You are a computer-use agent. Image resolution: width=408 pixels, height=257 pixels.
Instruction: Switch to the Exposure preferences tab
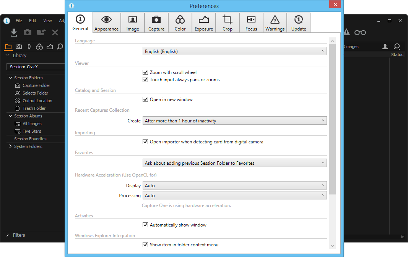click(x=204, y=23)
